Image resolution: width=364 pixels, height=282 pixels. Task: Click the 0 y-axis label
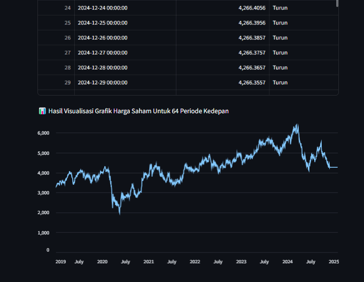(48, 250)
